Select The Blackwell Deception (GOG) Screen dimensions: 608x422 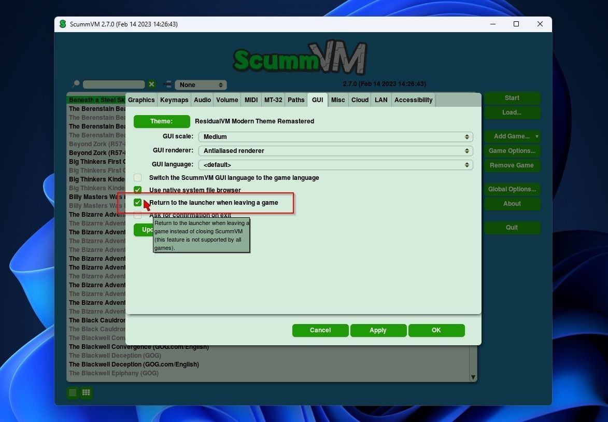coord(115,356)
